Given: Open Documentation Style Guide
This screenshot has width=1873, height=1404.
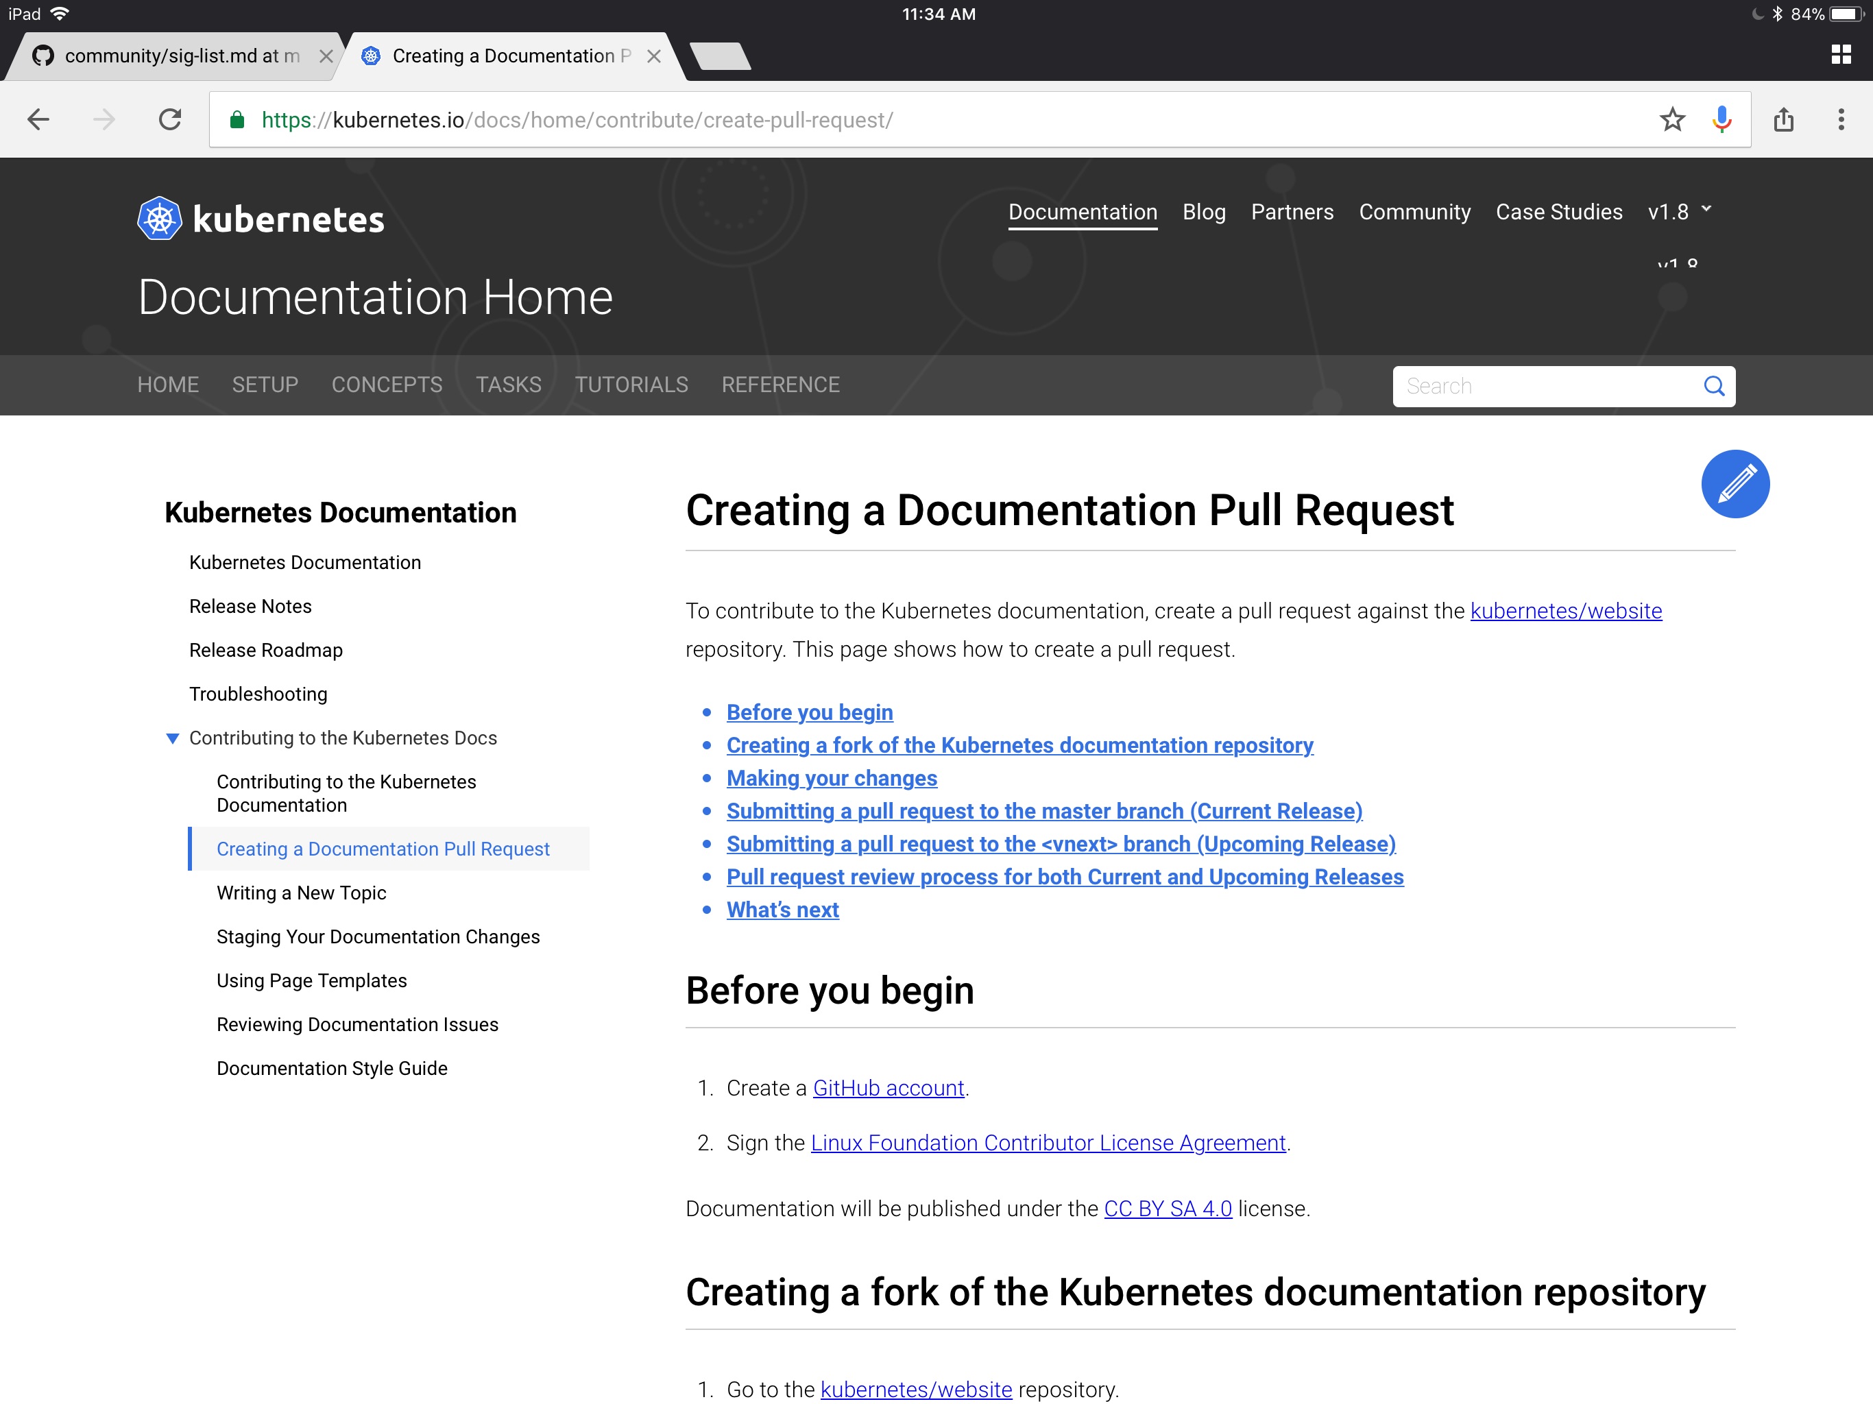Looking at the screenshot, I should coord(332,1069).
